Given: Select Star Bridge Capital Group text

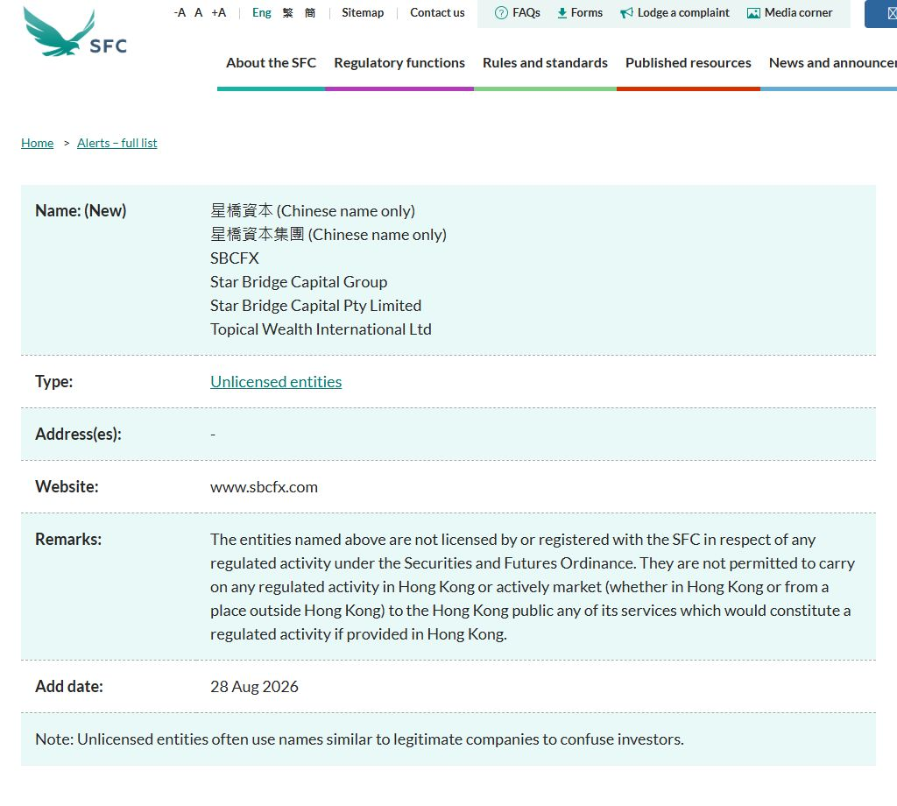Looking at the screenshot, I should pos(299,282).
